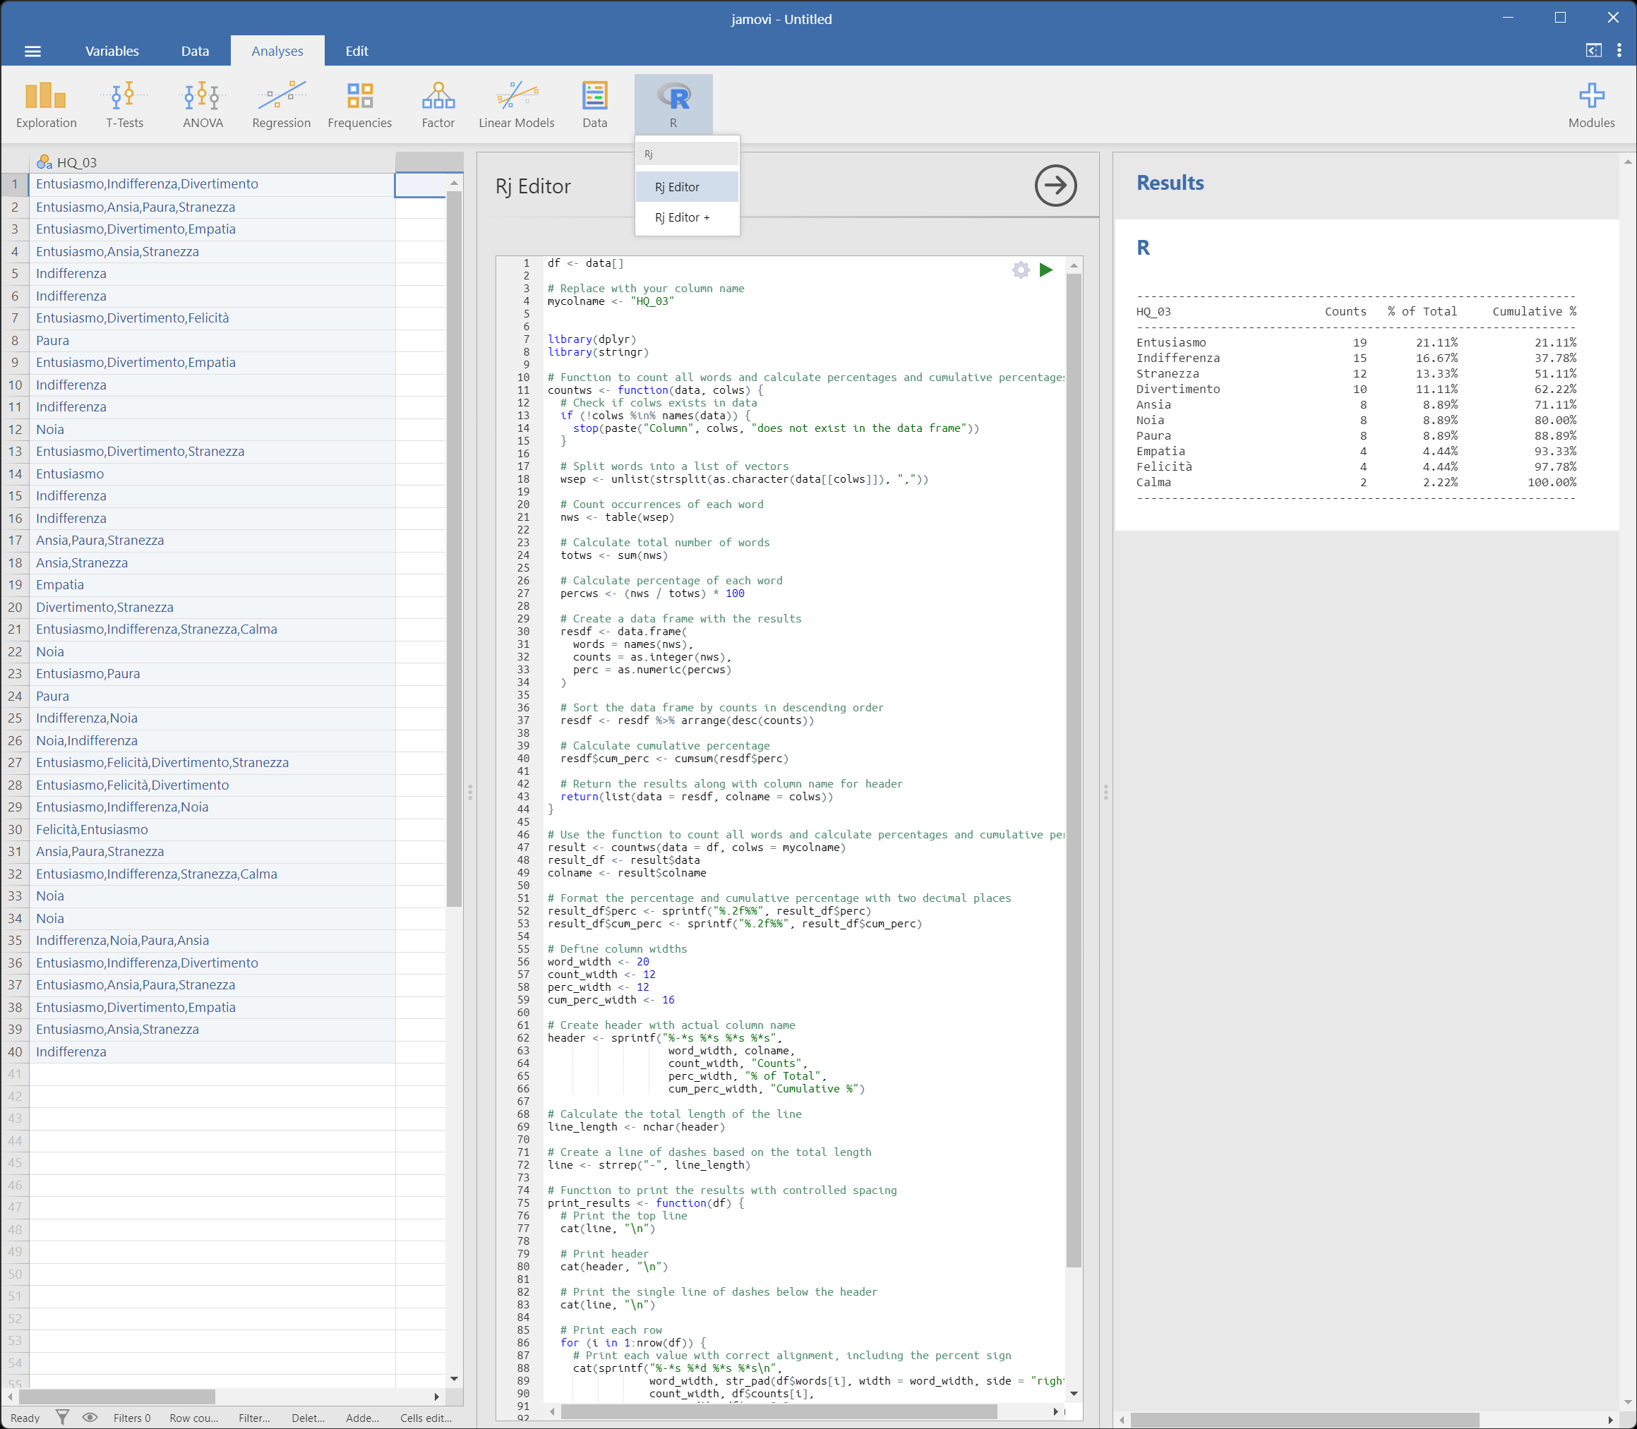The image size is (1637, 1429).
Task: Choose Rj Editor + from the dropdown menu
Action: [687, 217]
